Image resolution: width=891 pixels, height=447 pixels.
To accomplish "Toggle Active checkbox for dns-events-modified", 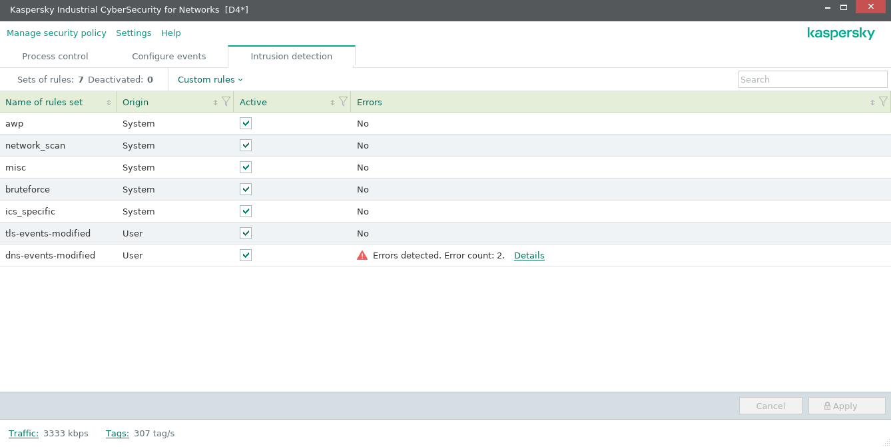I will point(246,255).
